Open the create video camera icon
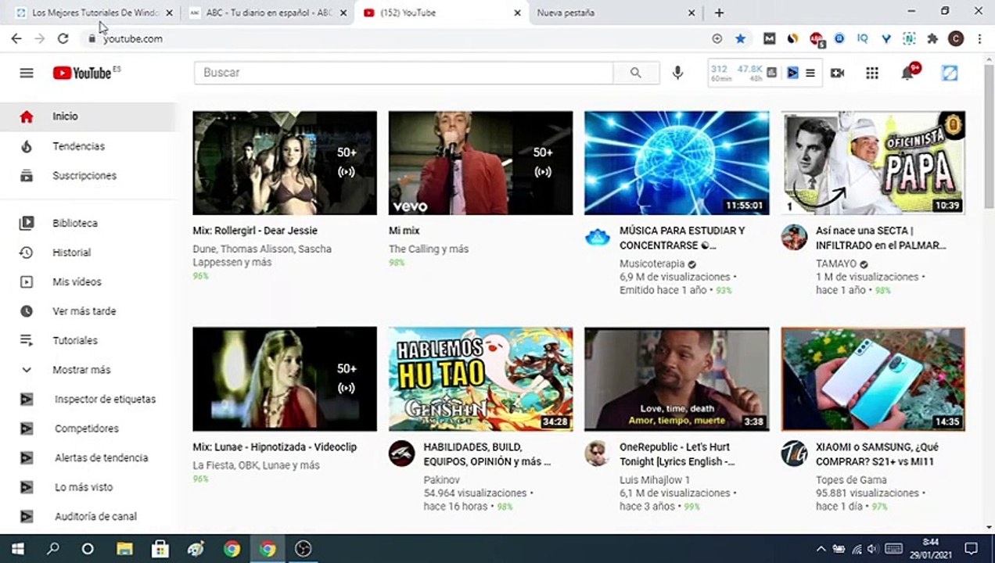Screen dimensions: 995x563 837,73
